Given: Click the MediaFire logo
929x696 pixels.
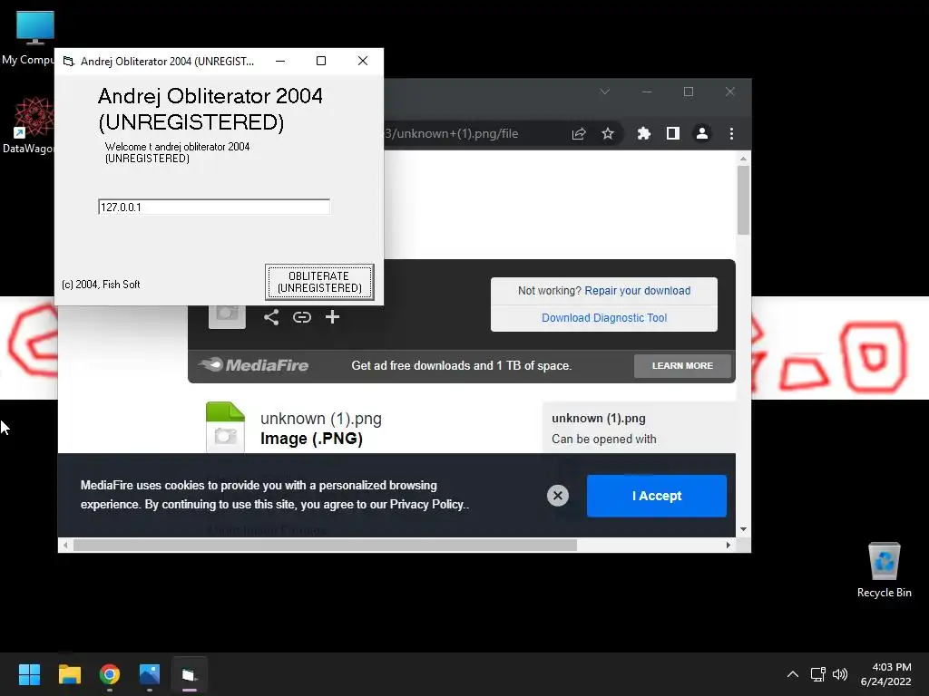Looking at the screenshot, I should 254,365.
